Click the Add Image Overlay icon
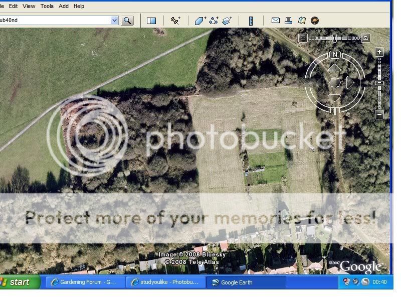The width and height of the screenshot is (401, 301). tap(227, 21)
